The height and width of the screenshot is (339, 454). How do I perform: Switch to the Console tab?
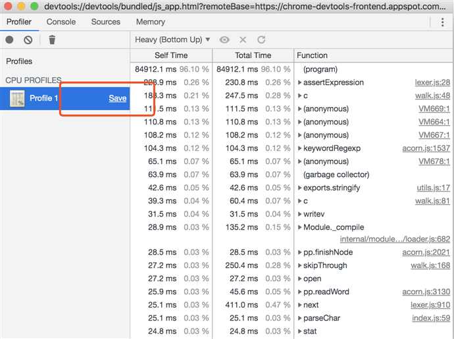(x=61, y=22)
